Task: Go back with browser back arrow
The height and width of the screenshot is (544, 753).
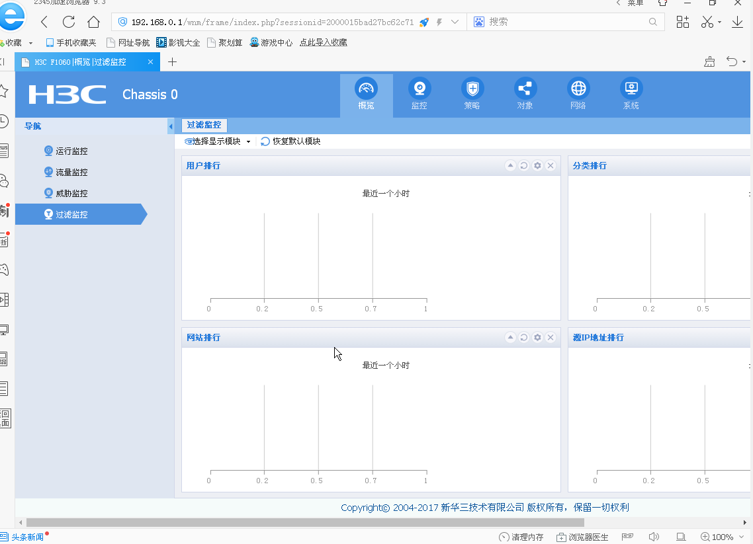Action: click(44, 22)
